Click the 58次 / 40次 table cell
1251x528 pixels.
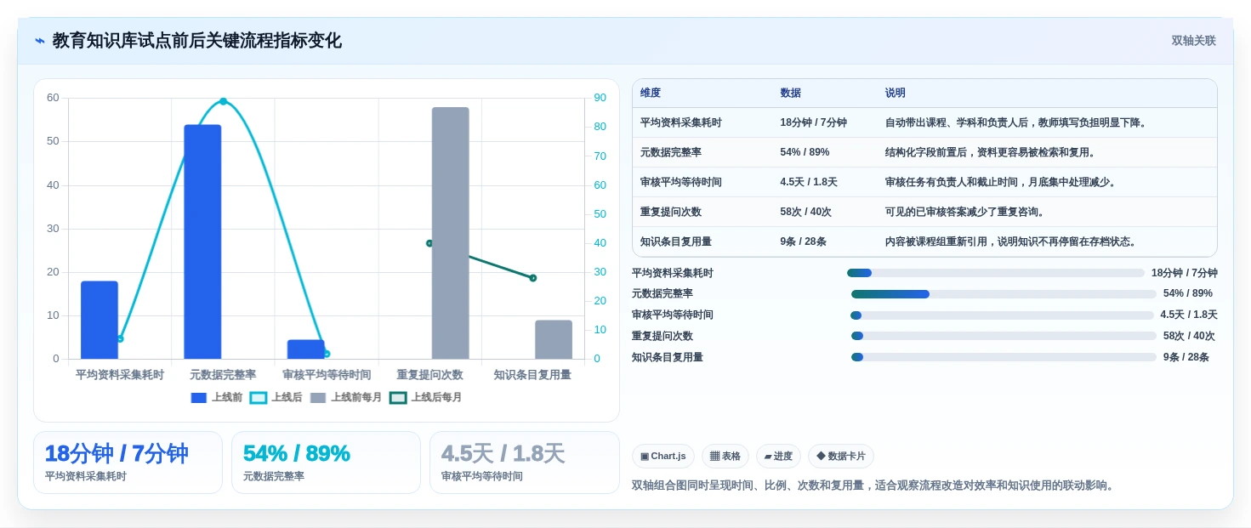coord(805,212)
